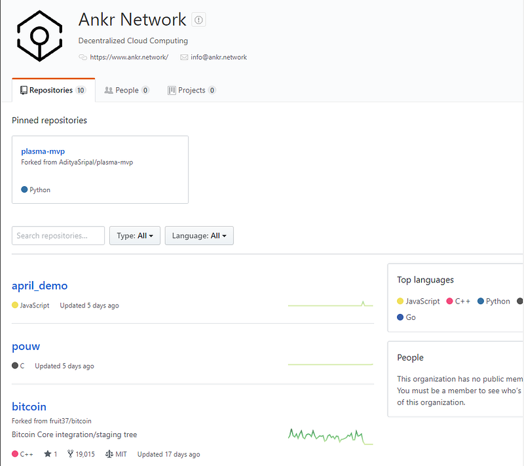Screen dimensions: 524x466
Task: Click the repository book icon in Repositories tab
Action: [24, 90]
